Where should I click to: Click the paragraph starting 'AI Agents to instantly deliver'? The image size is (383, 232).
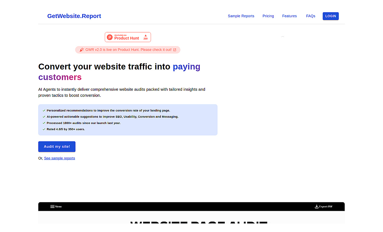[x=122, y=92]
